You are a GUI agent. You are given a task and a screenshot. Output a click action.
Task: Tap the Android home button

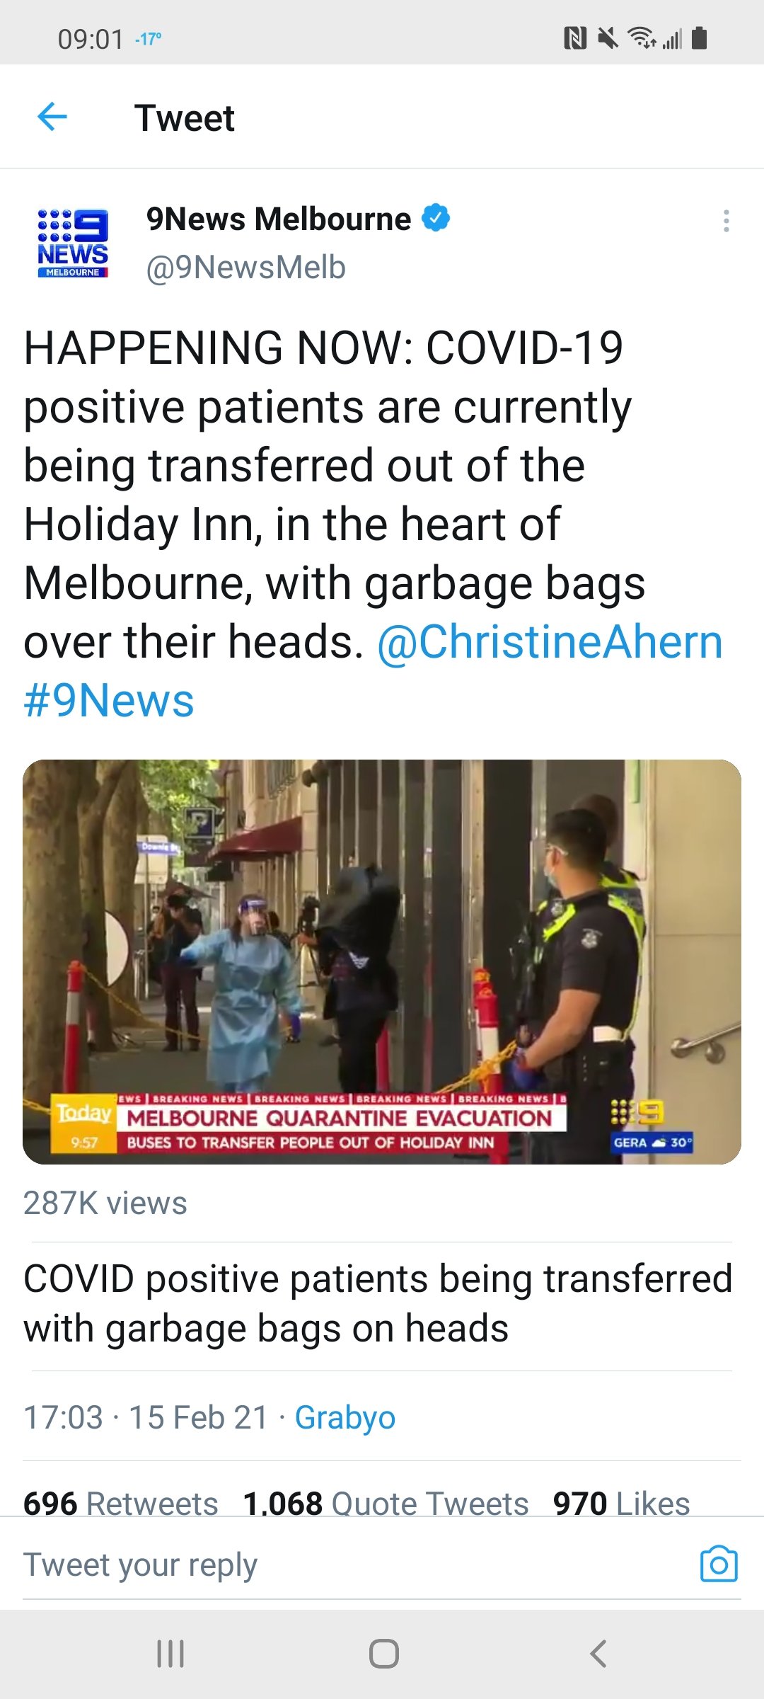click(x=383, y=1654)
